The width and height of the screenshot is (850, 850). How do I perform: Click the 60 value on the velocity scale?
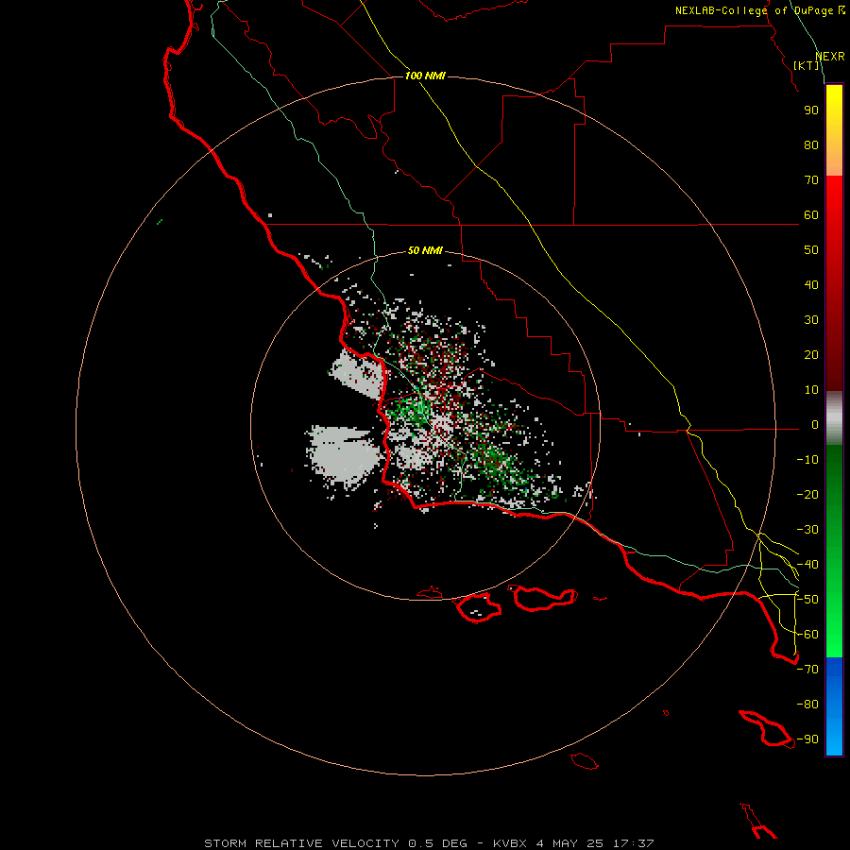(811, 214)
